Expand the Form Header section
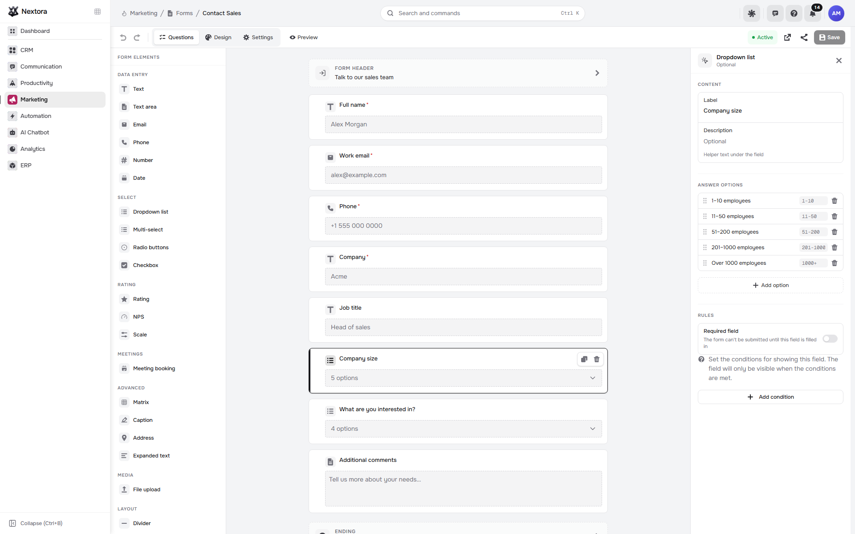The image size is (855, 534). coord(458,73)
